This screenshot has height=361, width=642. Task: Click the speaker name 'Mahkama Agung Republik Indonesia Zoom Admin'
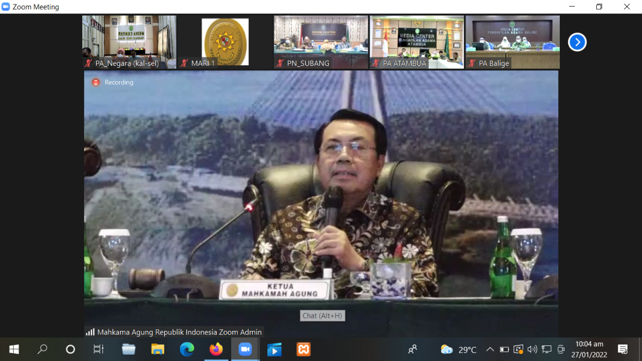tap(180, 332)
